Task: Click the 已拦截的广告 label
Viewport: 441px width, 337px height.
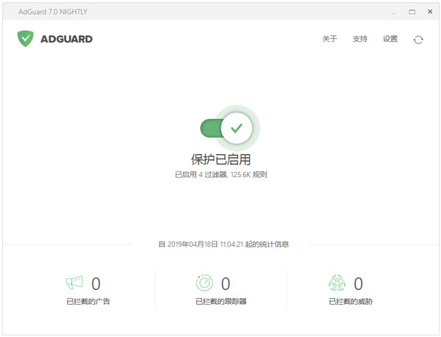Action: pyautogui.click(x=88, y=302)
